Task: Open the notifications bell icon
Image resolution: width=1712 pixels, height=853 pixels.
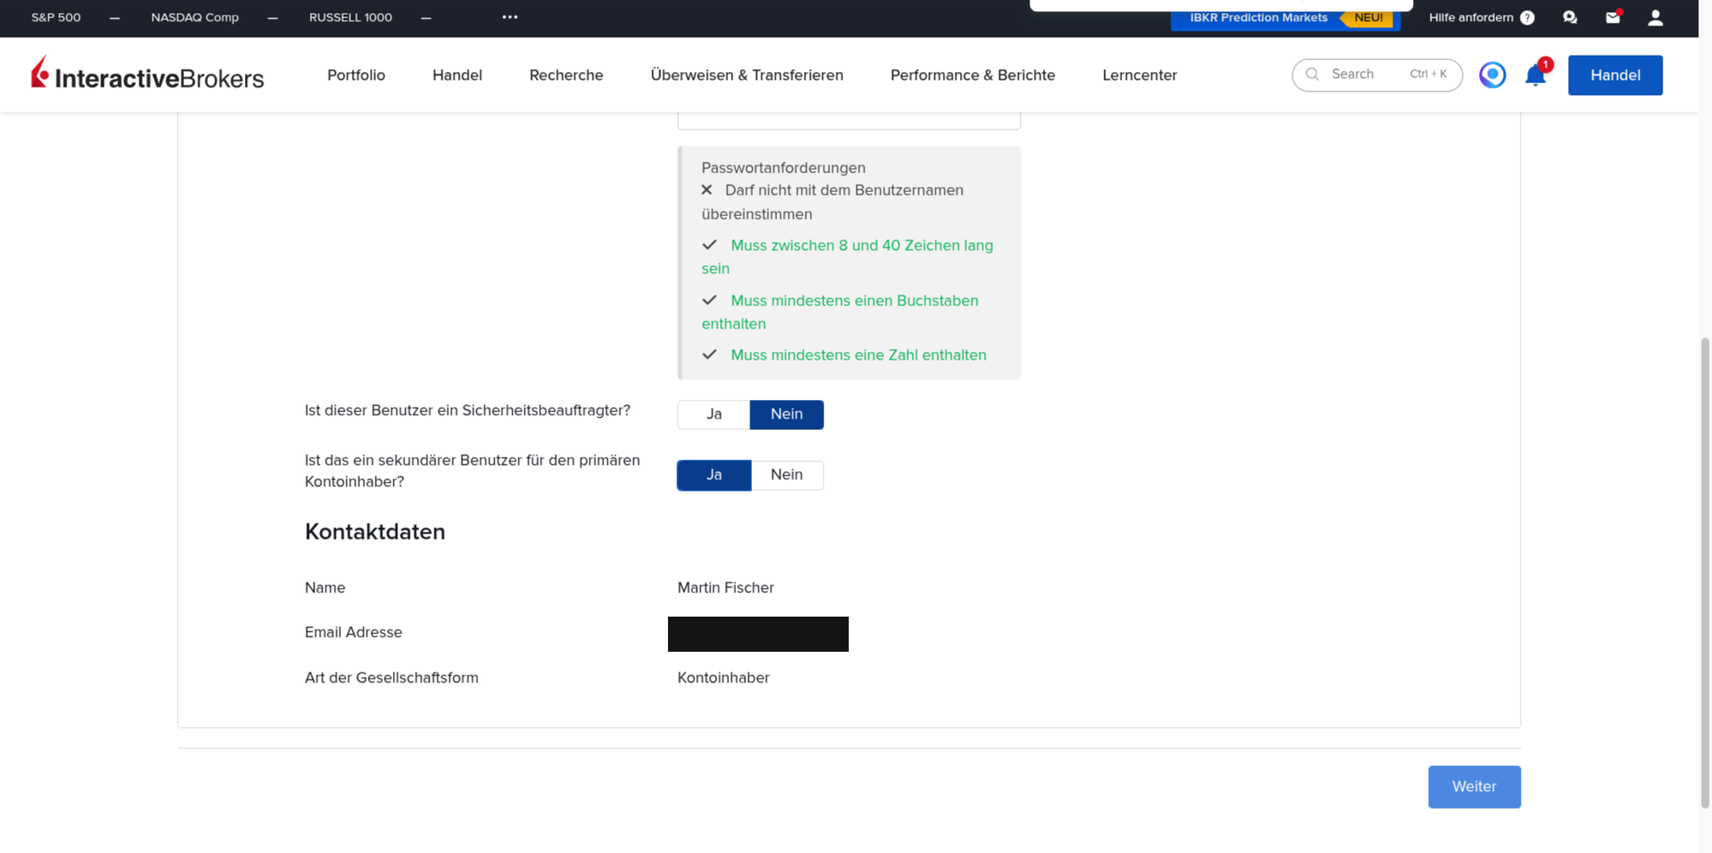Action: click(1536, 75)
